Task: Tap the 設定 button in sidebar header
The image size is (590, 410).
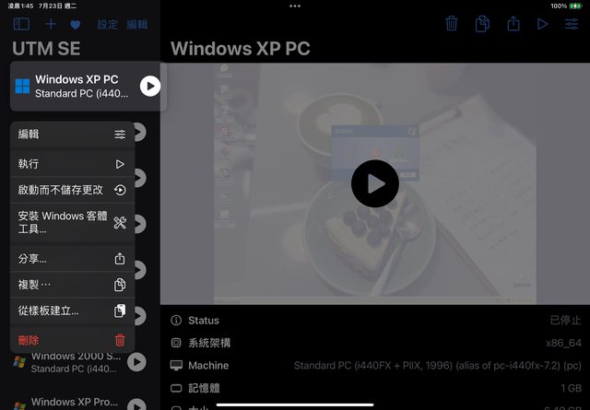Action: [x=108, y=24]
